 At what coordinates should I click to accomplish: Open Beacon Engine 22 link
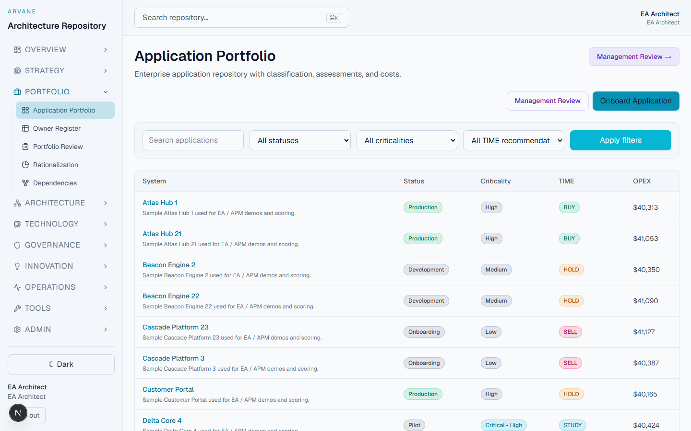(171, 296)
